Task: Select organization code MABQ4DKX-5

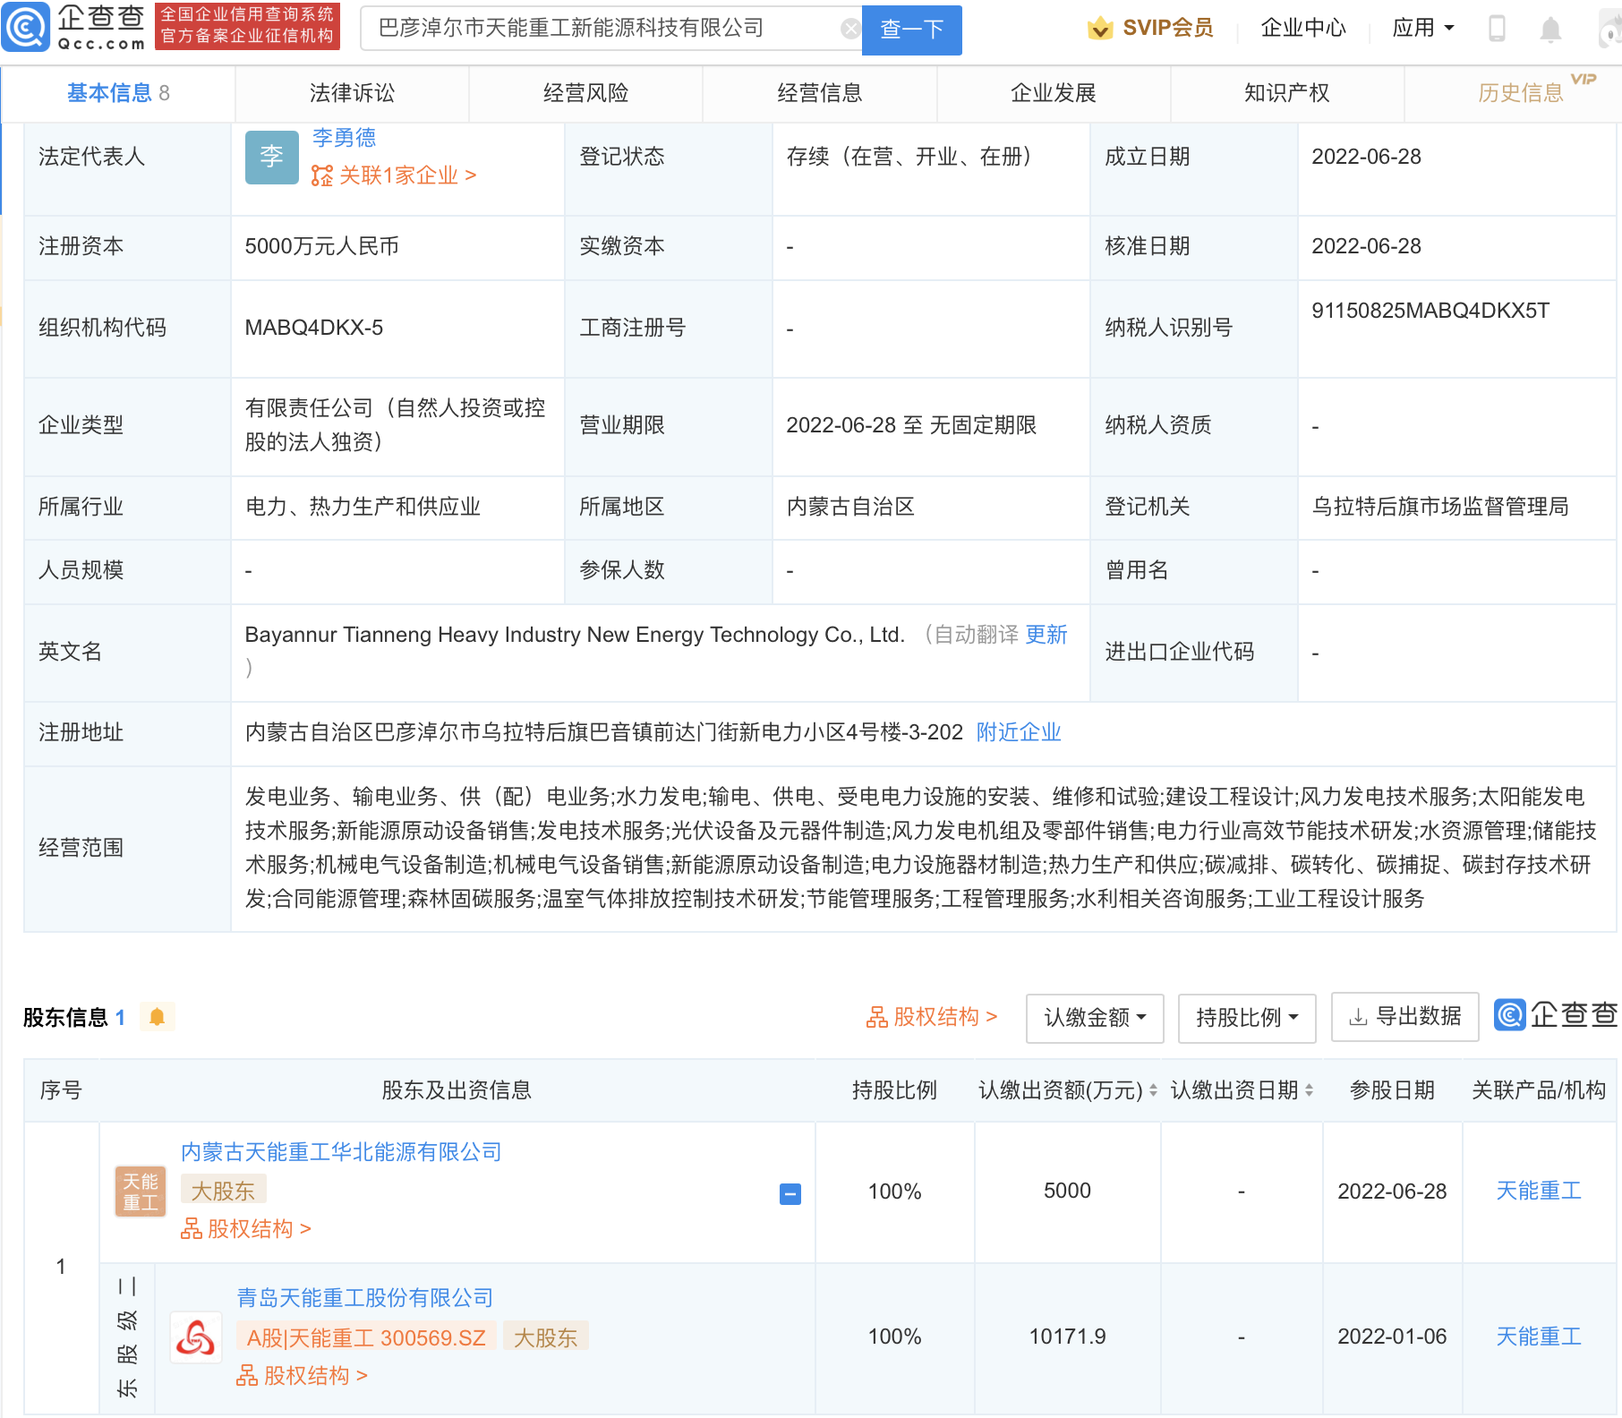Action: pos(313,328)
